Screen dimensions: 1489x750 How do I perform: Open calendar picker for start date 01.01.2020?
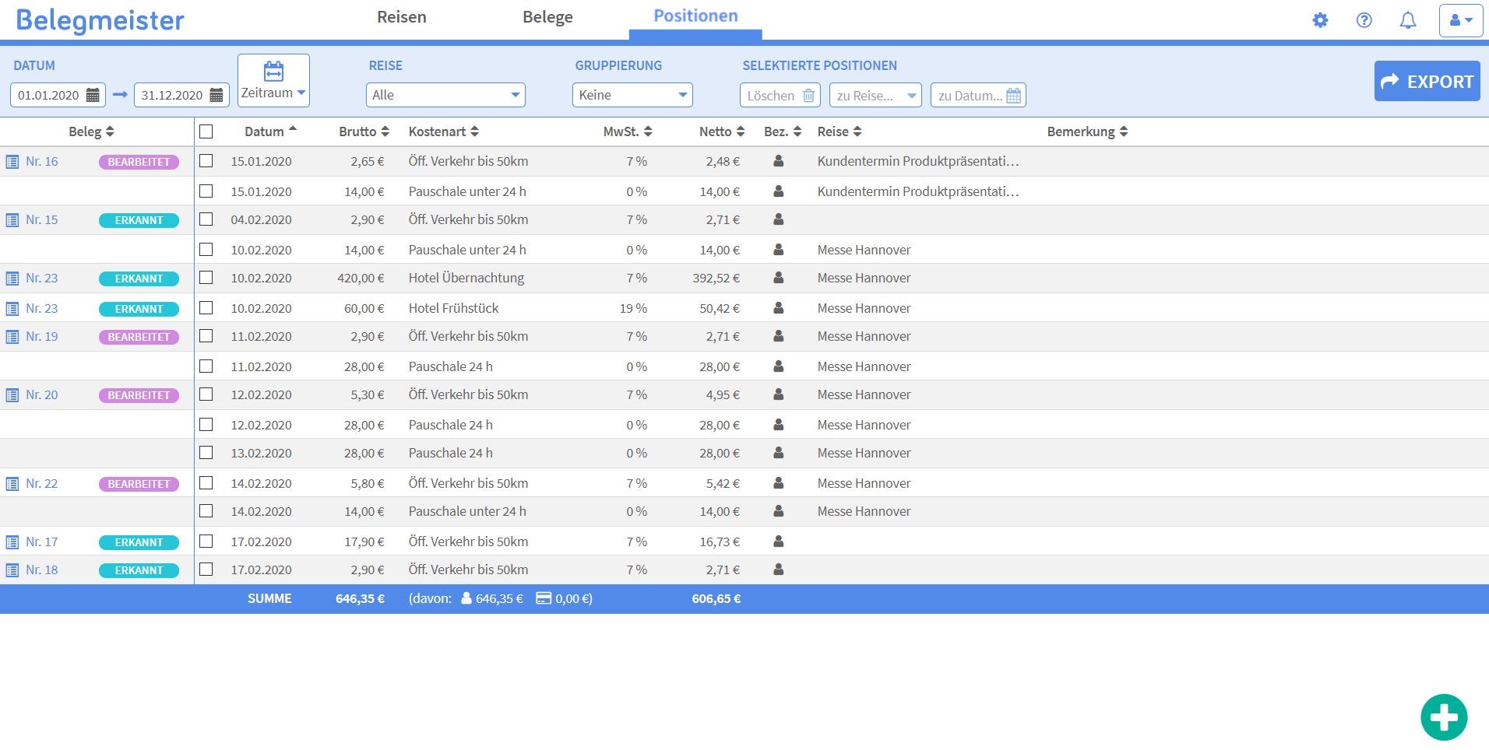93,96
